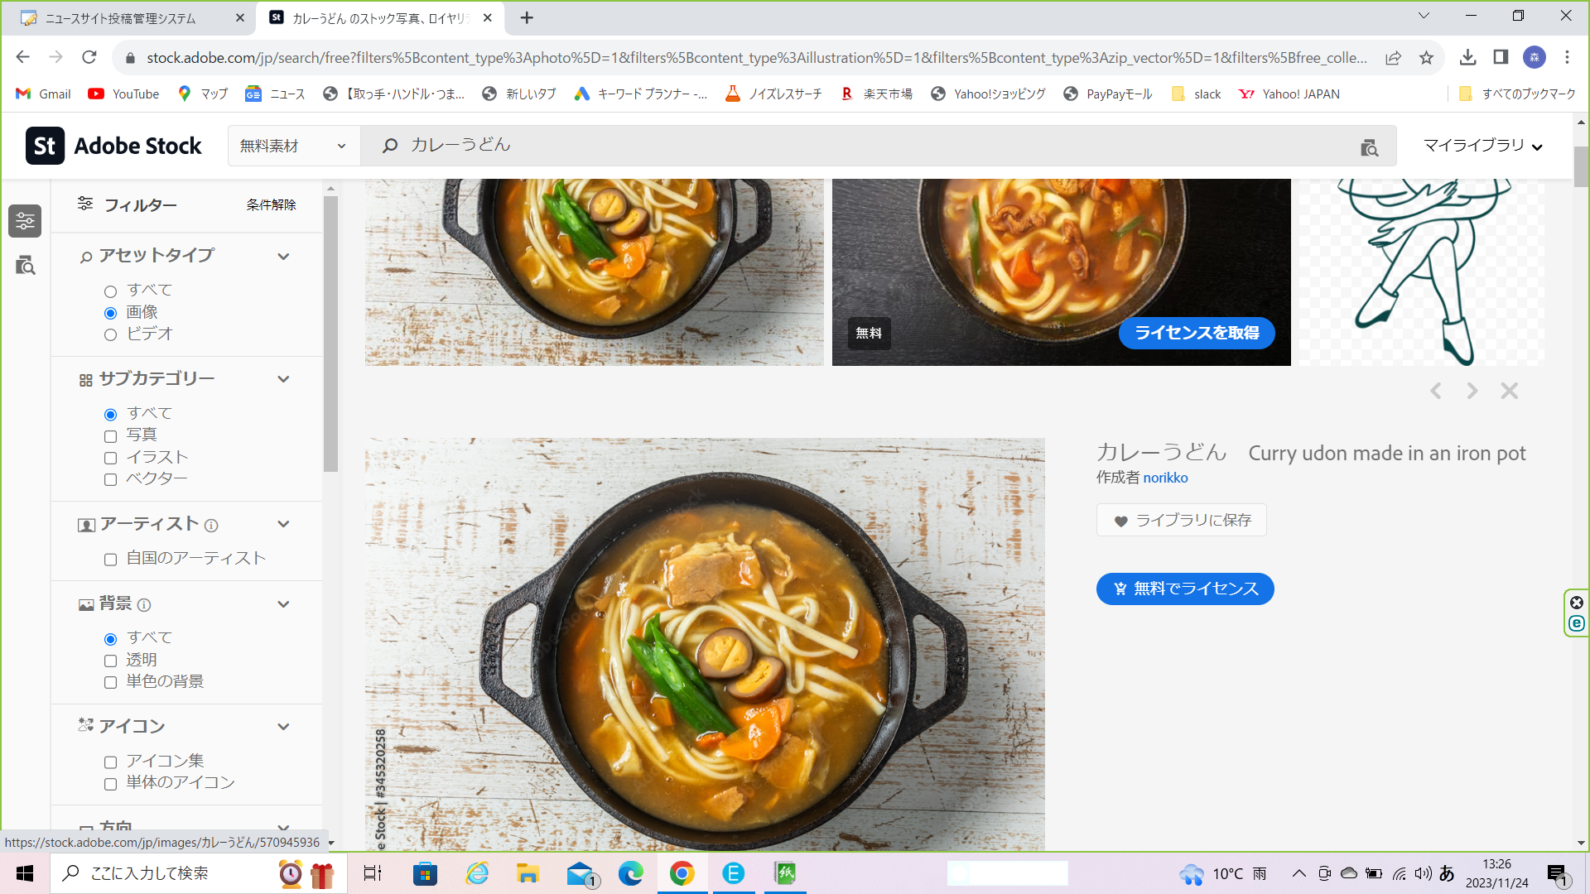Open 楽天市場 bookmark
The height and width of the screenshot is (894, 1590).
[876, 94]
